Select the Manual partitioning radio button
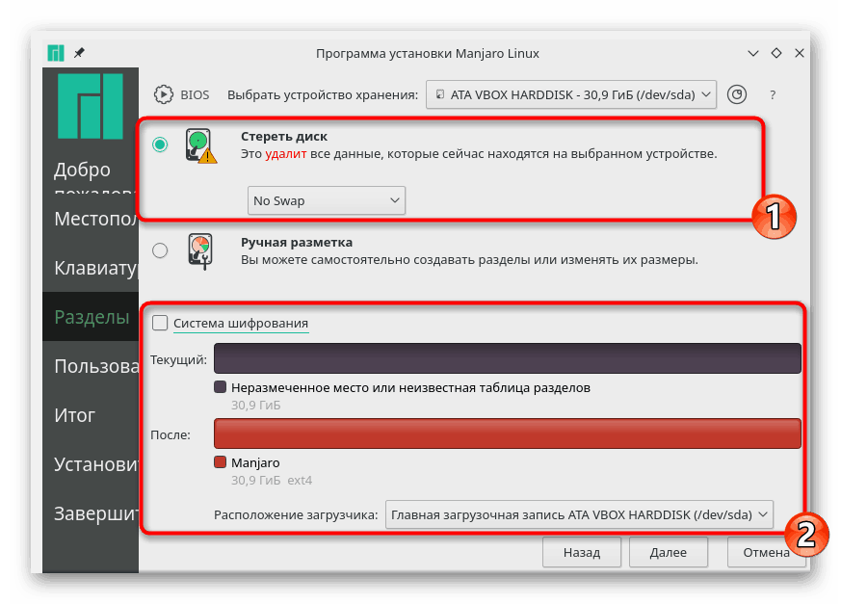841x604 pixels. pyautogui.click(x=160, y=250)
